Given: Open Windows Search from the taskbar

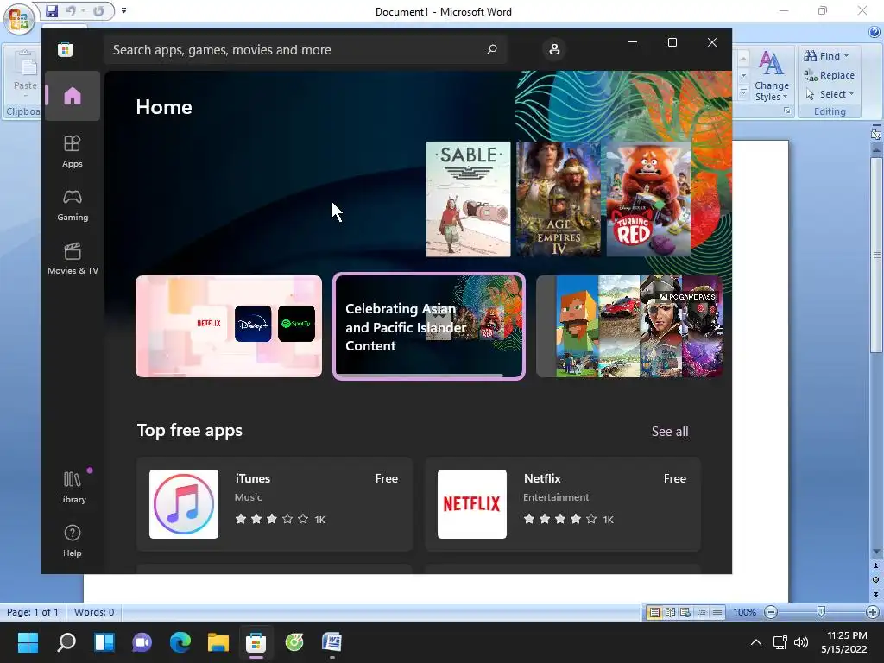Looking at the screenshot, I should point(66,642).
